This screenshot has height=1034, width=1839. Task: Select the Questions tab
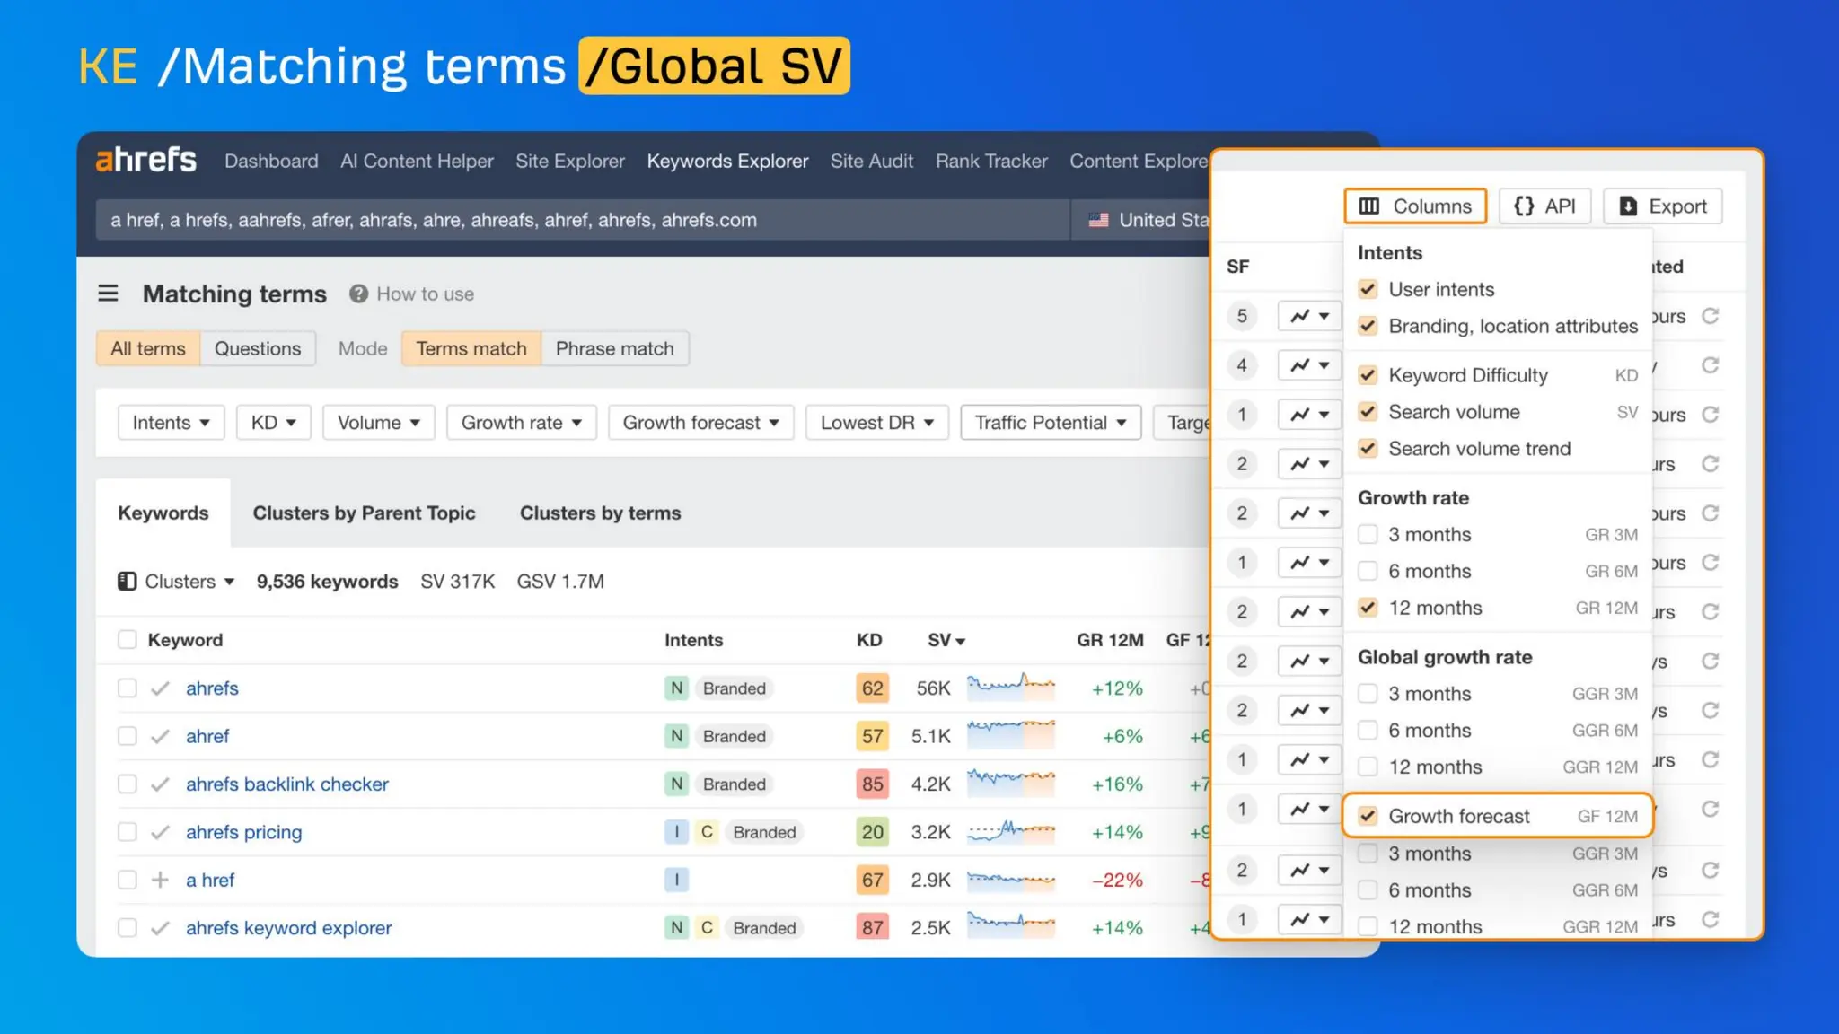pos(258,348)
